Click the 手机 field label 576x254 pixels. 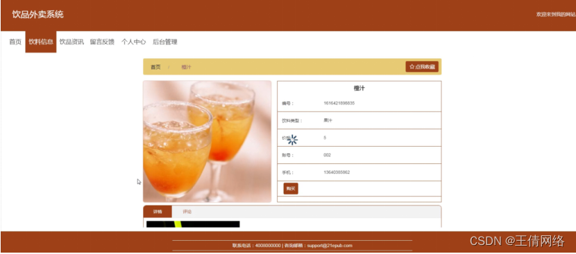(x=287, y=172)
